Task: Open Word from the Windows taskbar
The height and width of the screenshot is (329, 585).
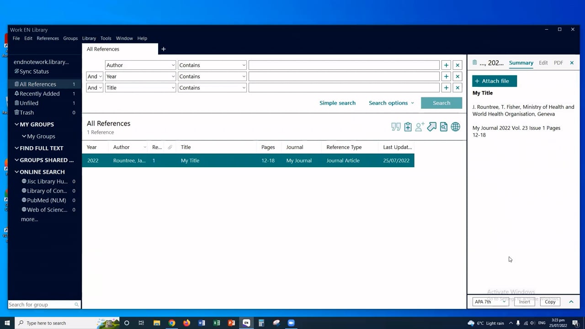Action: pos(202,323)
